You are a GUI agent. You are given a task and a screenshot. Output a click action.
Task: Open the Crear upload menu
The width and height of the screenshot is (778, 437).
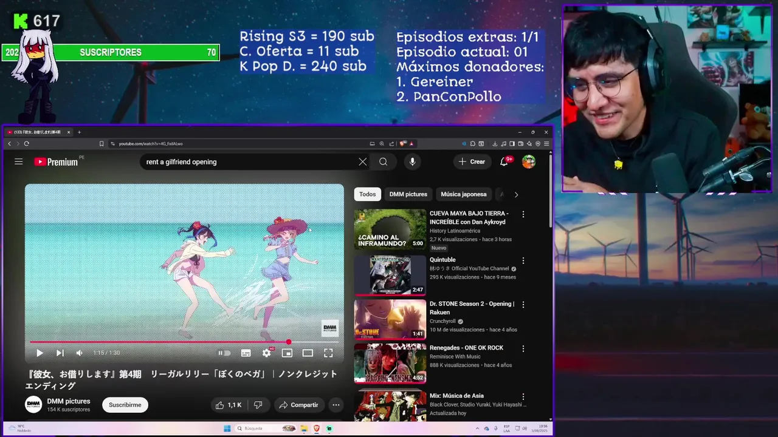pyautogui.click(x=472, y=161)
